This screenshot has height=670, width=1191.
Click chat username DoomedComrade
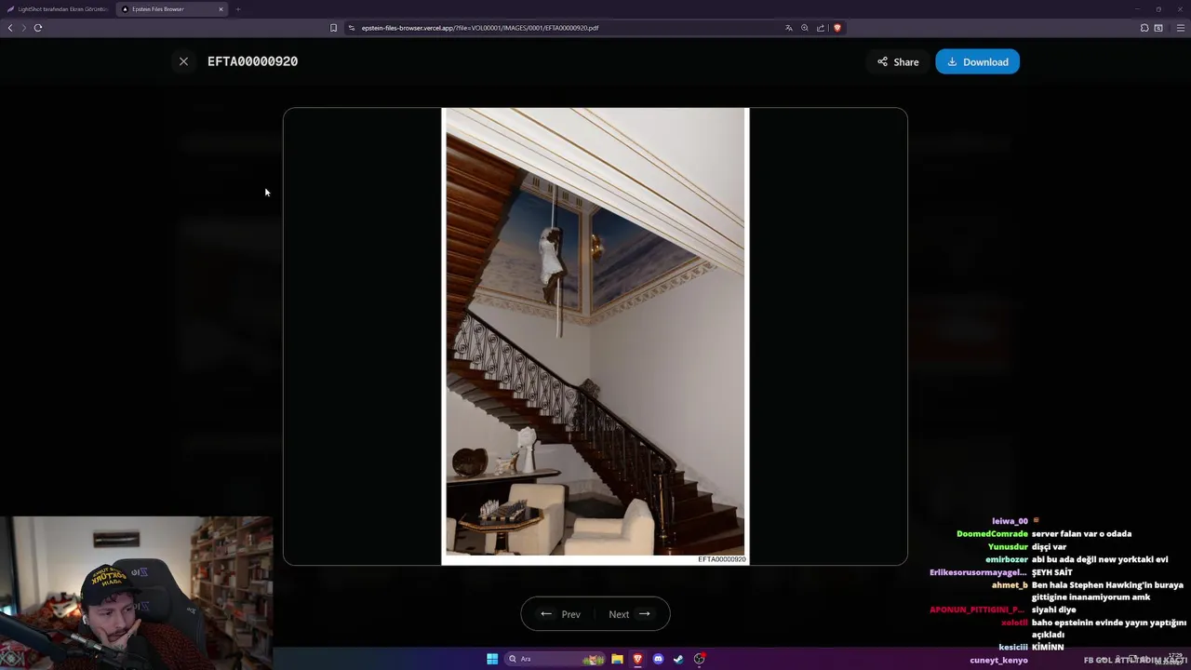[992, 534]
